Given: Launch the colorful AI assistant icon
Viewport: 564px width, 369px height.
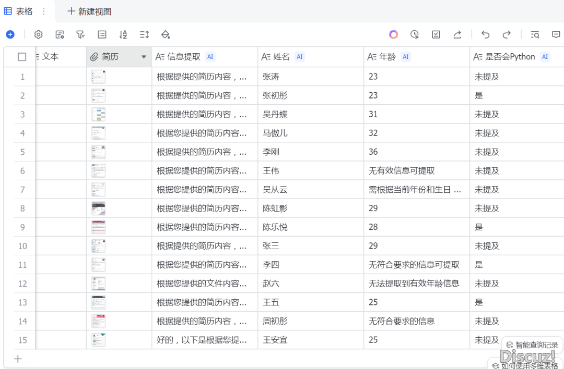Looking at the screenshot, I should (x=393, y=34).
